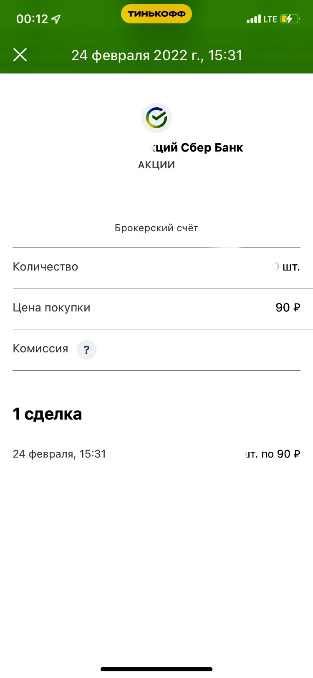Tap the battery charging indicator icon
Image resolution: width=313 pixels, height=678 pixels.
(290, 19)
